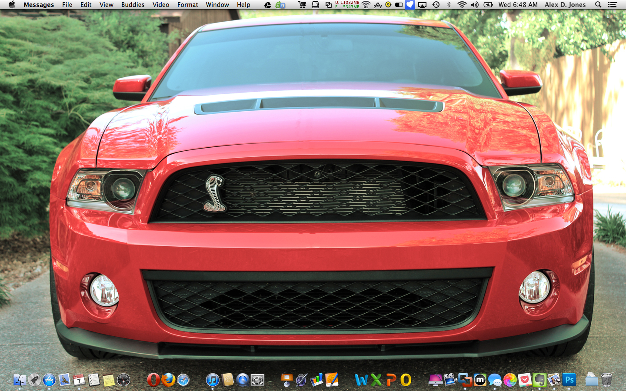Open the Wi-Fi status menu
Viewport: 626px width, 391px height.
click(462, 5)
